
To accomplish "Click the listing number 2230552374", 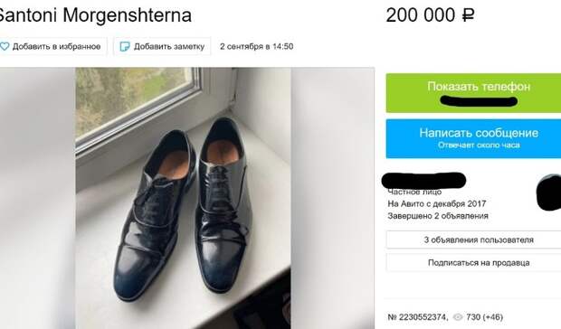I will pyautogui.click(x=418, y=317).
